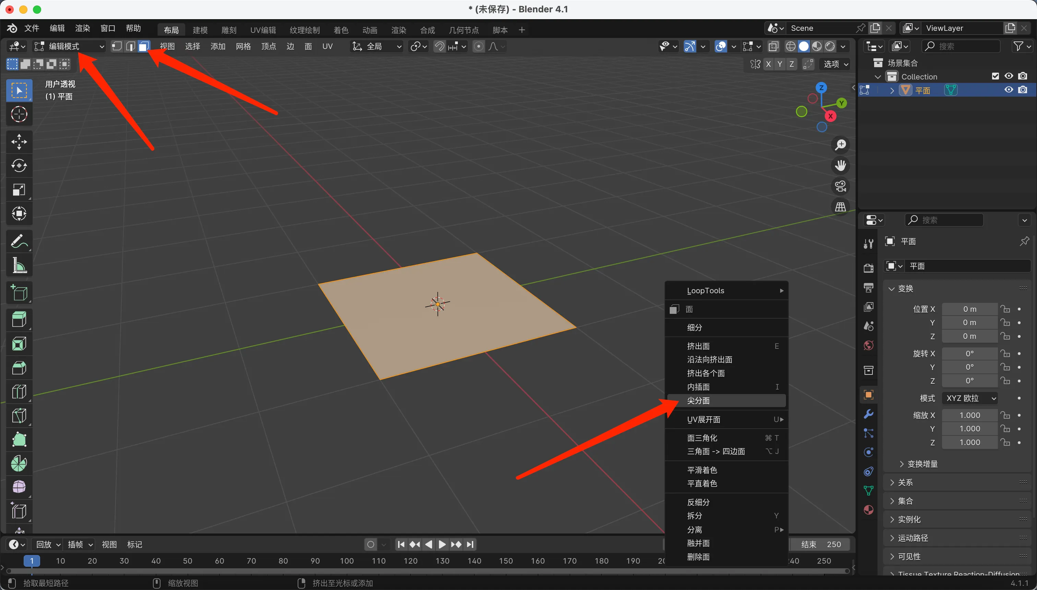Screen dimensions: 1037x590
Task: Switch to the UV编辑 workspace tab
Action: click(263, 30)
